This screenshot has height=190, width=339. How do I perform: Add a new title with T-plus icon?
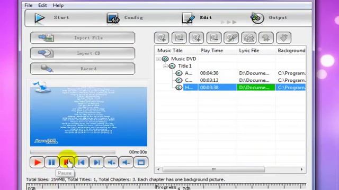click(x=162, y=38)
